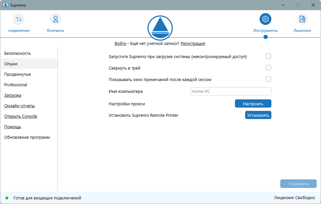Toggle the Свернуть в трей checkbox
The image size is (321, 204).
tap(268, 68)
